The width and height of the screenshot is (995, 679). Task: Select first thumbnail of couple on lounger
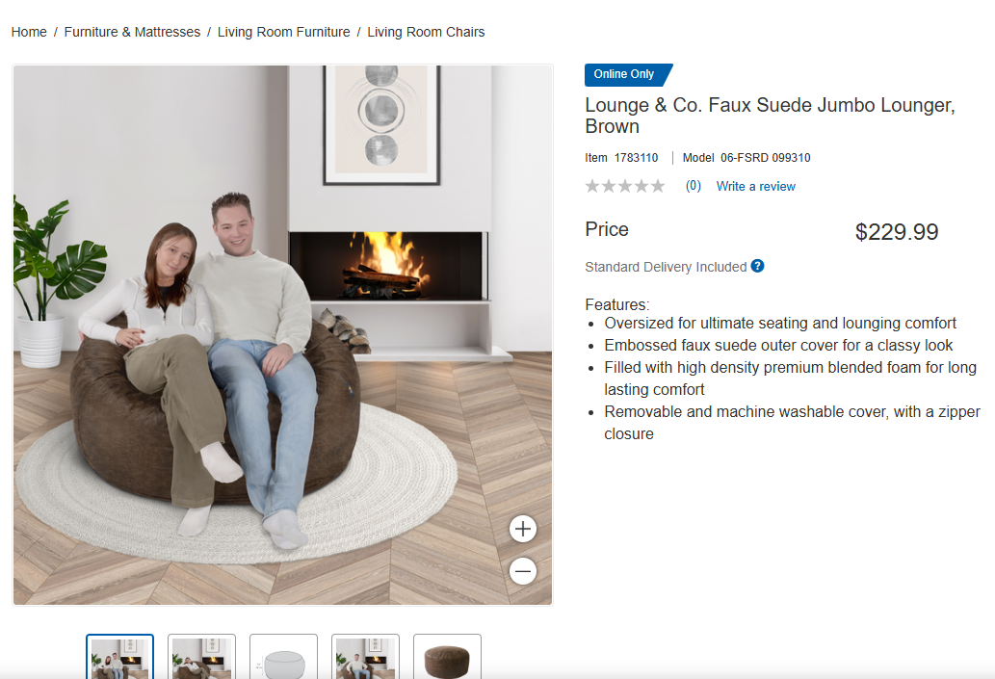(x=120, y=657)
